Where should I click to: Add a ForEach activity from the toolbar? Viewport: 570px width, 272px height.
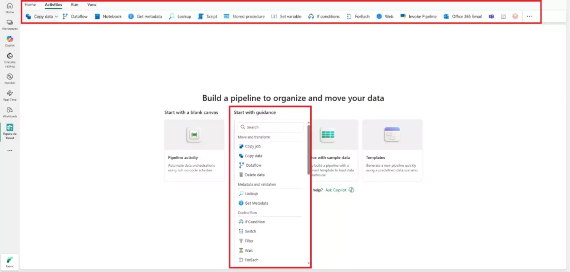tap(358, 16)
